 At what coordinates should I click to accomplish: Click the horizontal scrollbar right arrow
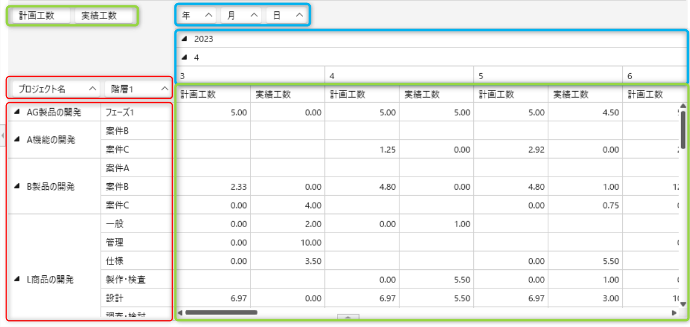tap(674, 312)
